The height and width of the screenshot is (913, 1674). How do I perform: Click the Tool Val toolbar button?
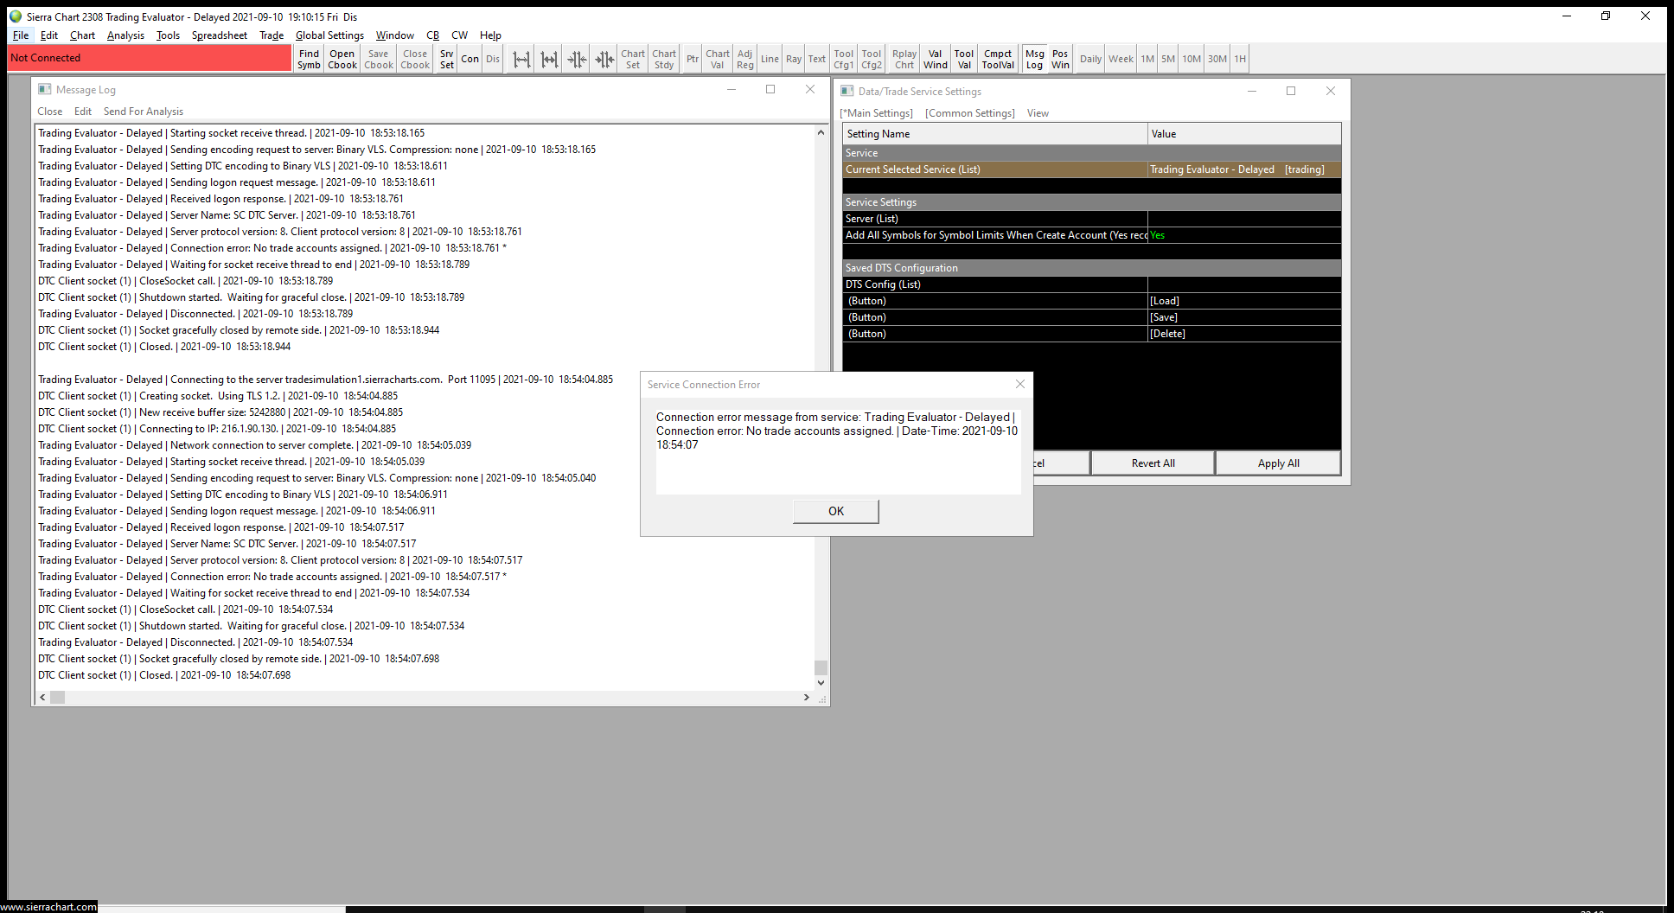963,59
